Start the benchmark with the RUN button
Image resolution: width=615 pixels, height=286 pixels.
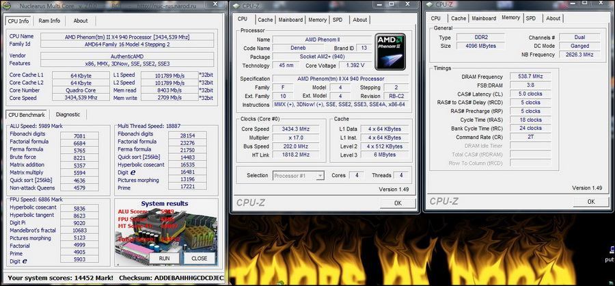[164, 259]
